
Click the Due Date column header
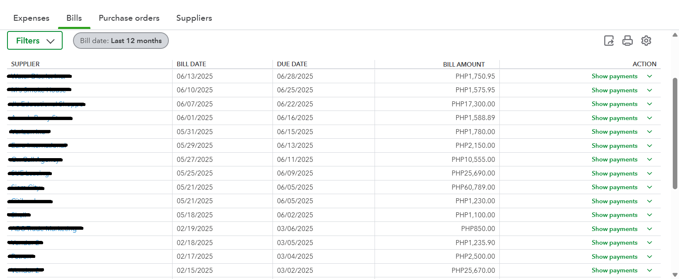click(x=292, y=64)
